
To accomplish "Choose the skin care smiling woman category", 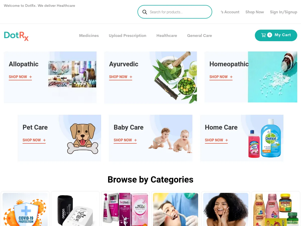I will (226, 209).
